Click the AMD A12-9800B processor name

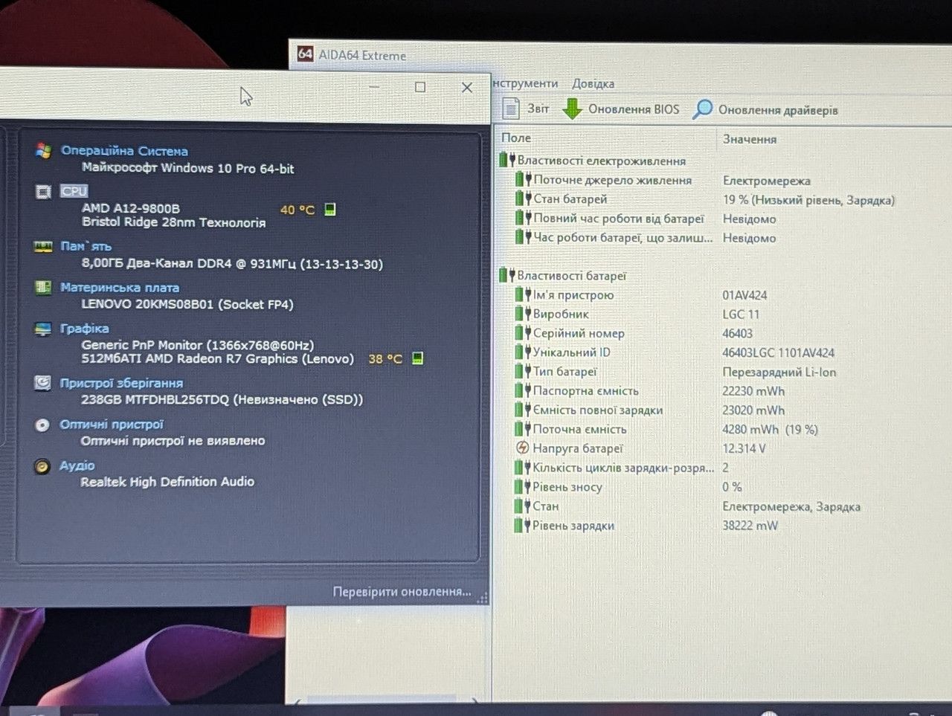point(131,208)
